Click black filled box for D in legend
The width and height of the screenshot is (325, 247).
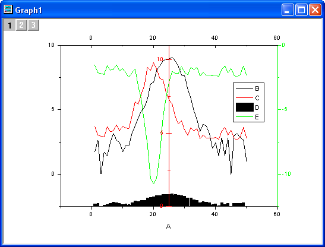pyautogui.click(x=245, y=107)
